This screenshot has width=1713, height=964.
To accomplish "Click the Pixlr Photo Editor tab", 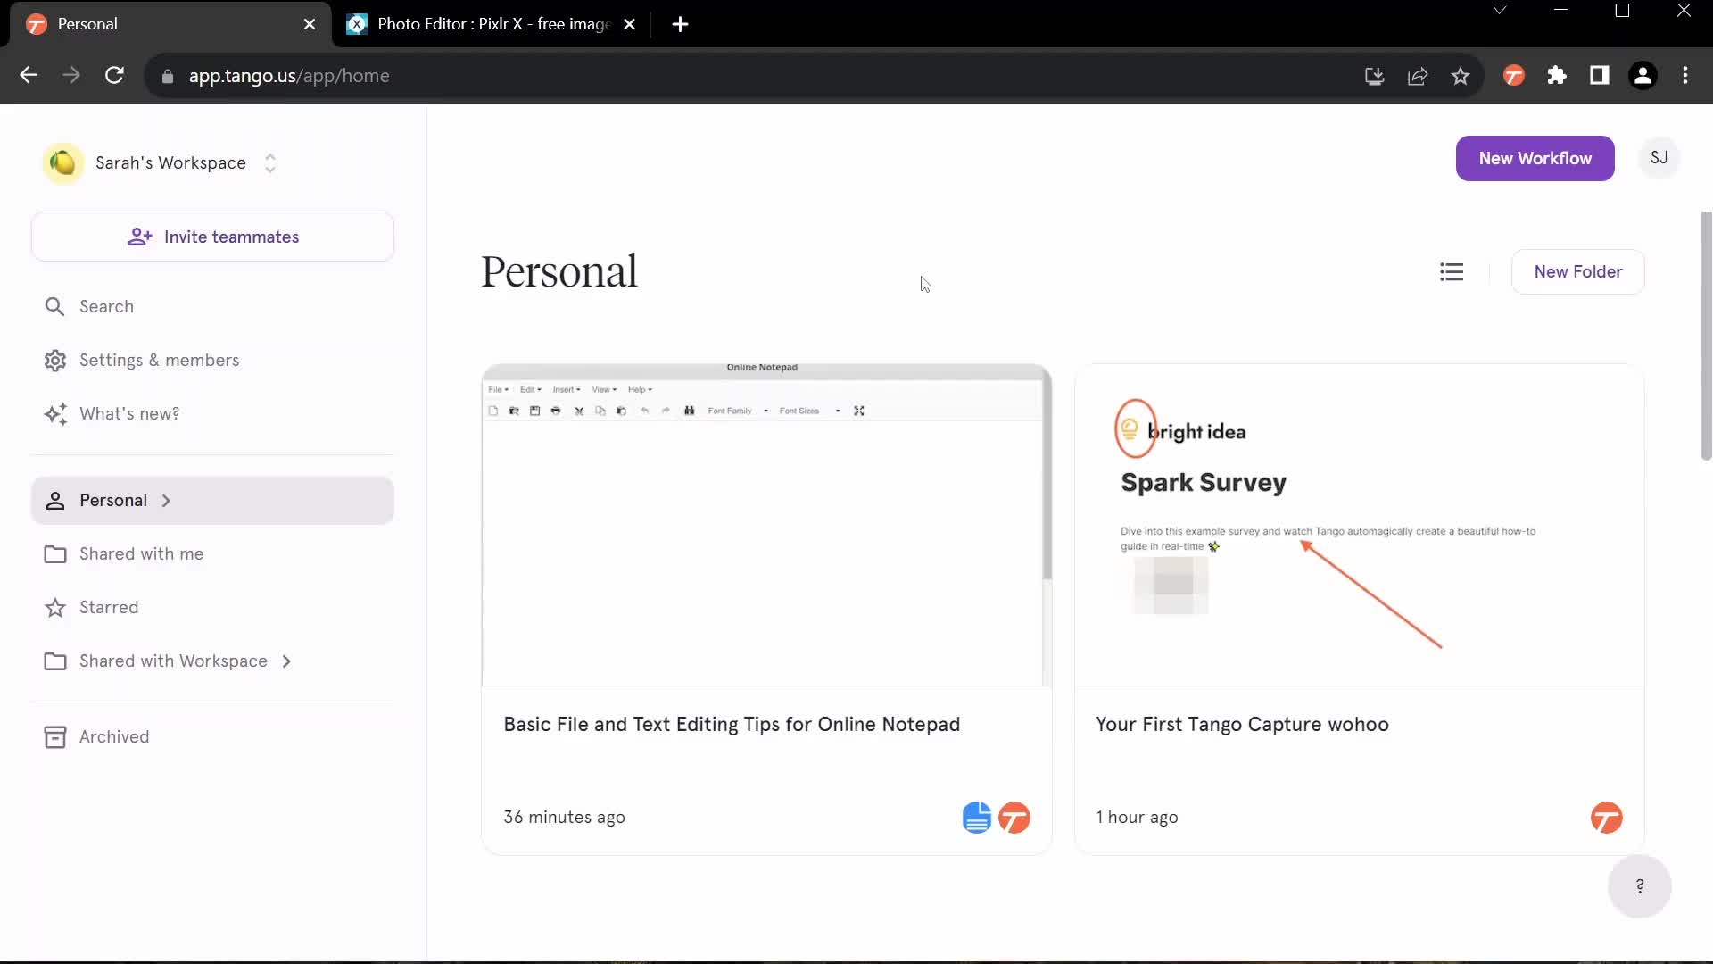I will pyautogui.click(x=487, y=23).
